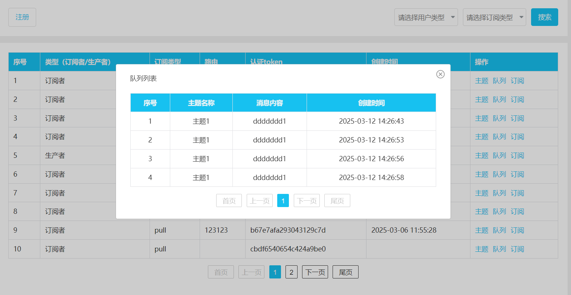The width and height of the screenshot is (571, 295).
Task: Click 订阅 link for row 5
Action: (517, 156)
